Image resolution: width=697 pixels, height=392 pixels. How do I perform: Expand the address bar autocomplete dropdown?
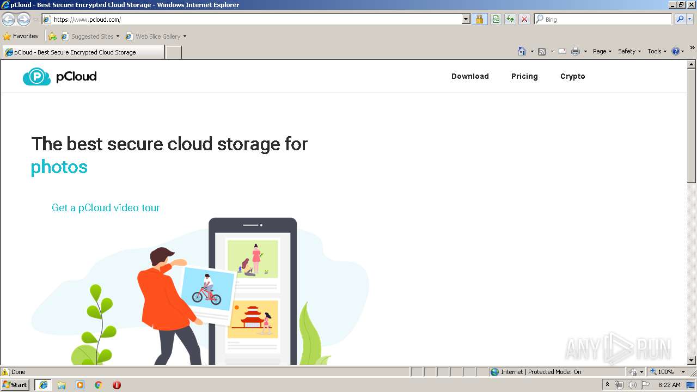(x=466, y=20)
